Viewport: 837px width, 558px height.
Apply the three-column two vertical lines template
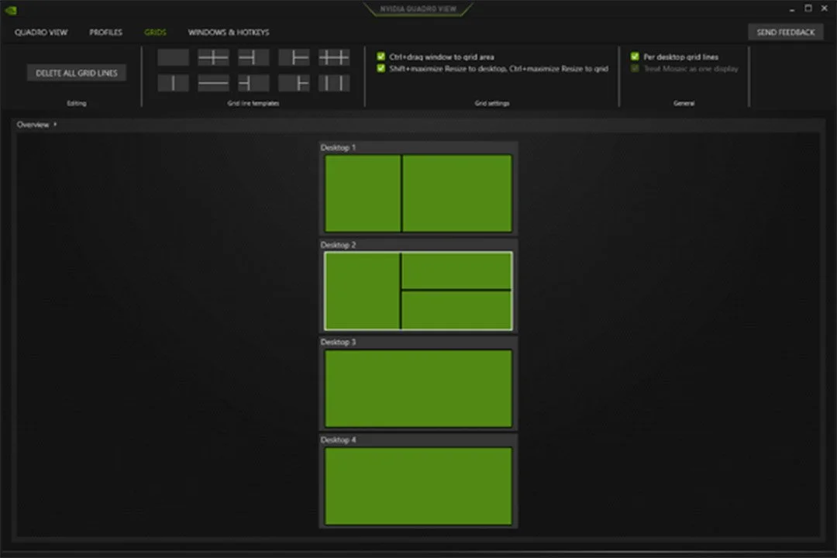(334, 83)
